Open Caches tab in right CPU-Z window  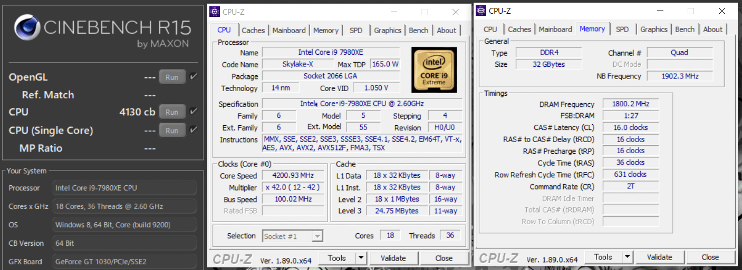520,29
